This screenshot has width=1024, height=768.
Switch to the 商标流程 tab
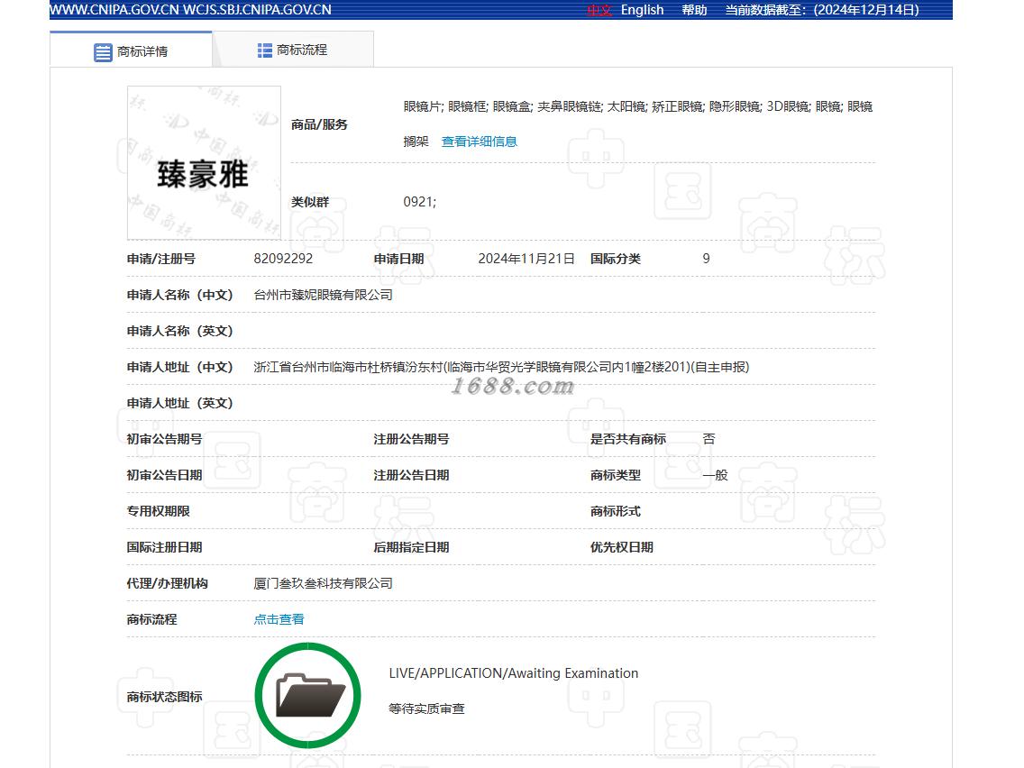(x=293, y=50)
